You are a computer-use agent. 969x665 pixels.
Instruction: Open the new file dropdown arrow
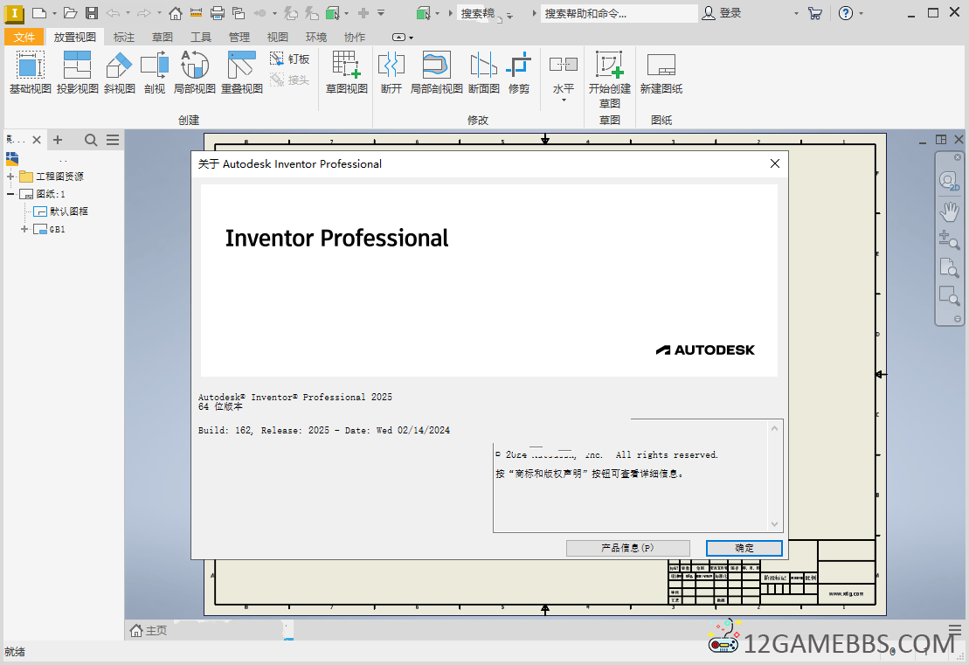[54, 13]
